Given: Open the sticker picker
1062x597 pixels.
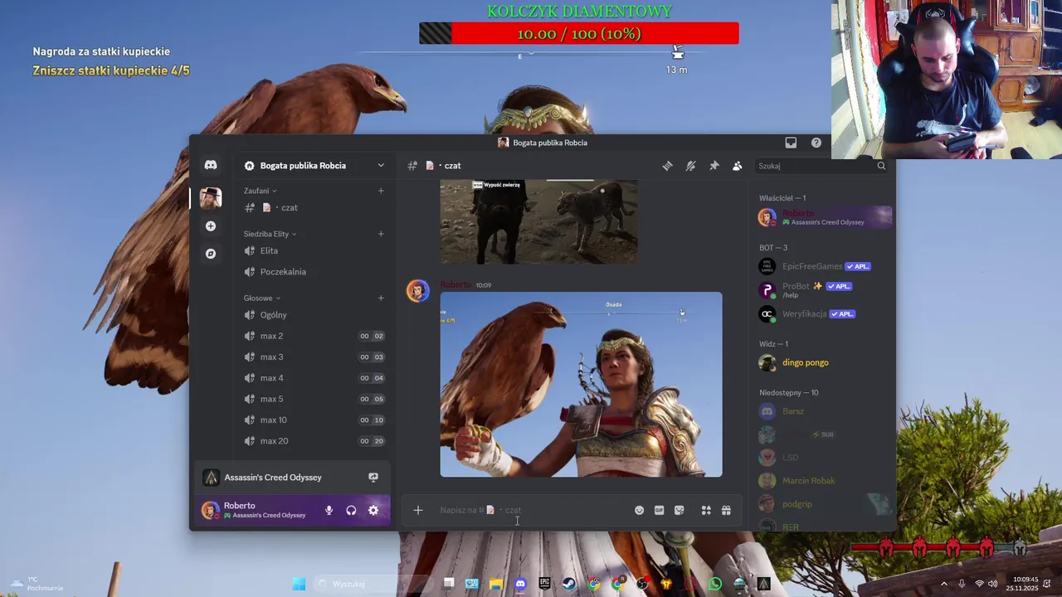Looking at the screenshot, I should click(x=679, y=510).
